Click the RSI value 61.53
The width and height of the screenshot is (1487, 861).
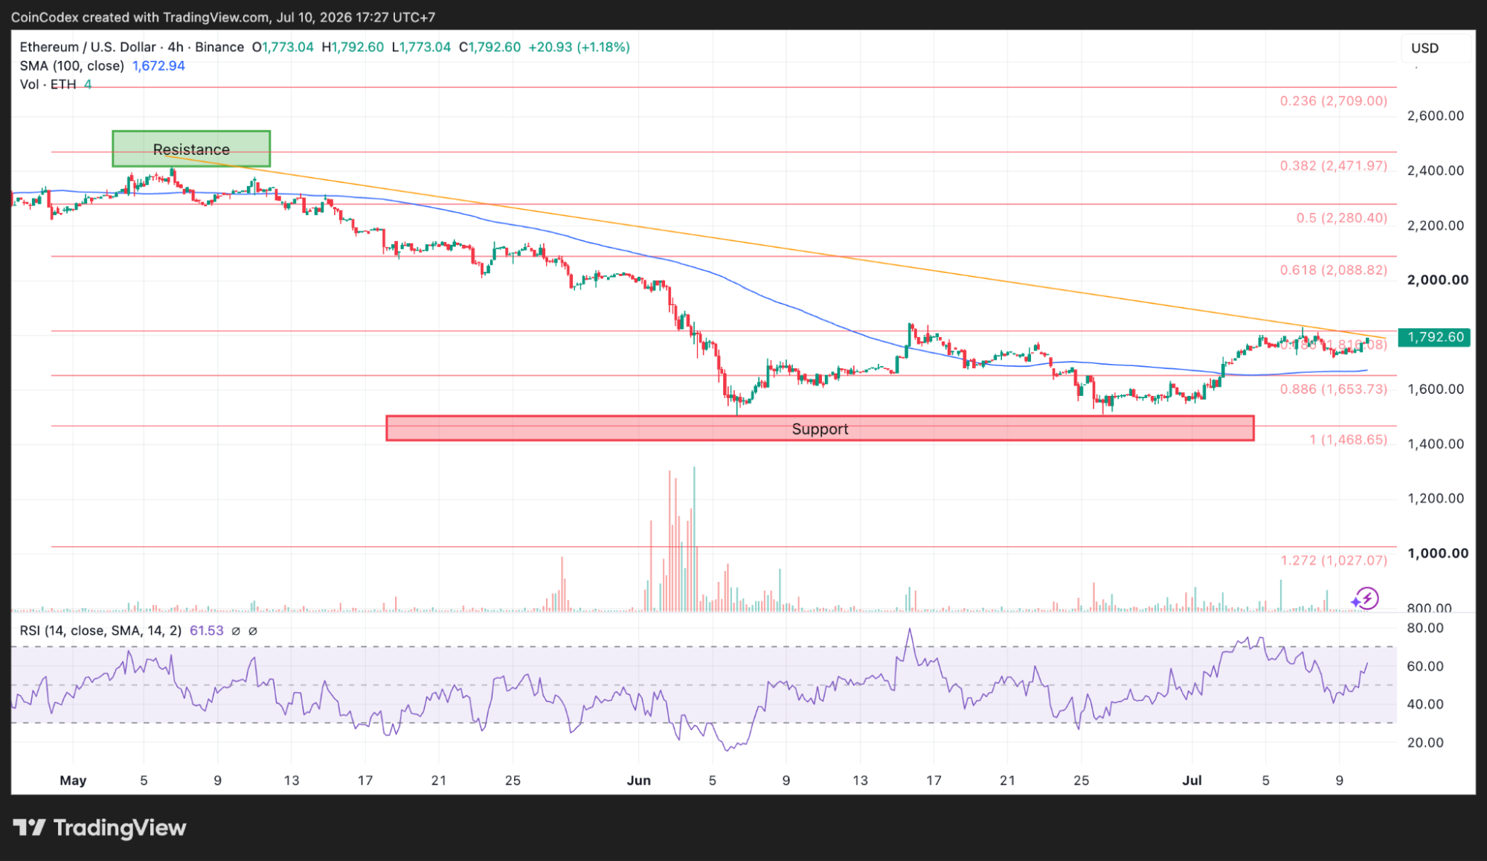(x=206, y=630)
